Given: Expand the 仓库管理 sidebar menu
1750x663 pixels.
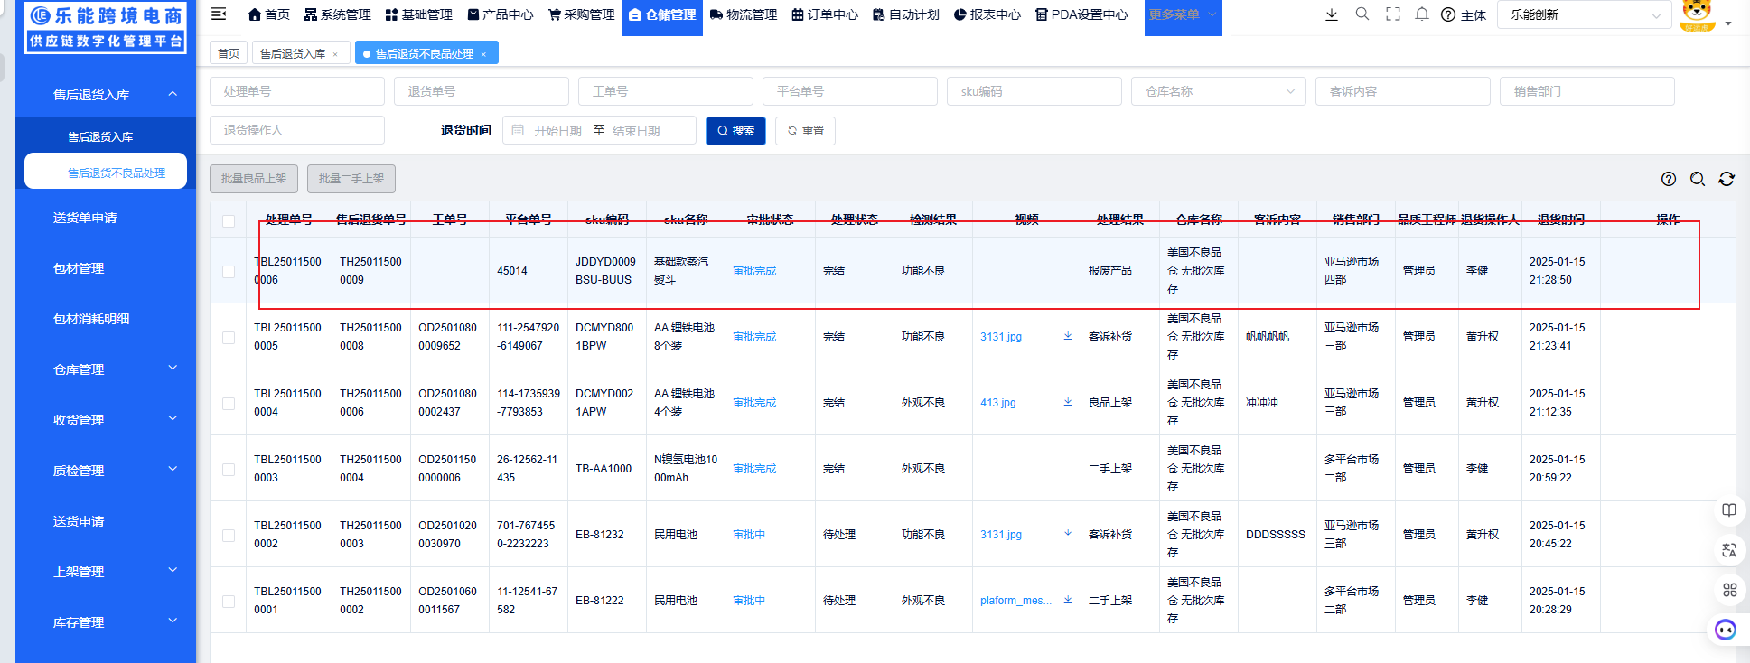Looking at the screenshot, I should click(105, 369).
